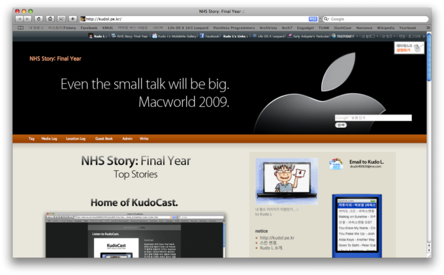Open the Write menu item
Viewport: 444px width, 275px height.
click(x=144, y=139)
